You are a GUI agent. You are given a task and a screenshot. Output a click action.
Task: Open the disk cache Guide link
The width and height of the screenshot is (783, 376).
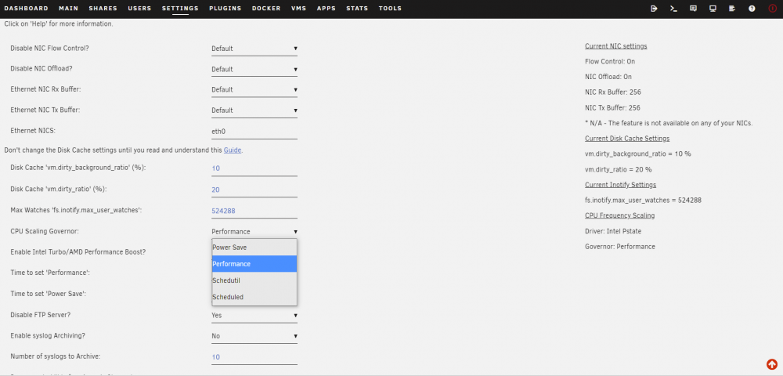point(233,150)
